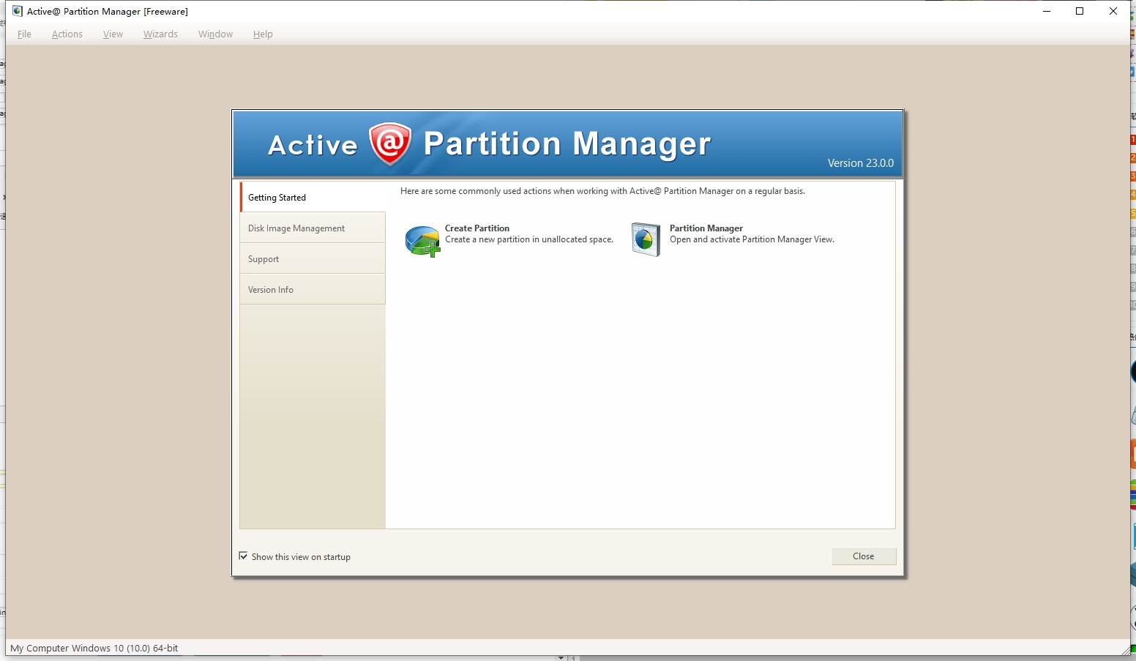Click the 'Version 23.0.0' banner text
The image size is (1136, 661).
click(x=861, y=163)
